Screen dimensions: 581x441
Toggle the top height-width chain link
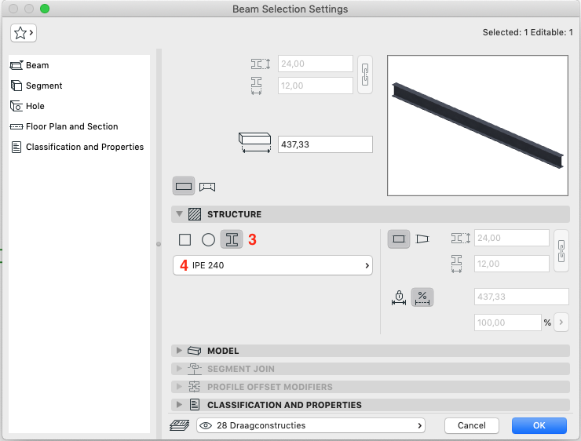pyautogui.click(x=365, y=75)
